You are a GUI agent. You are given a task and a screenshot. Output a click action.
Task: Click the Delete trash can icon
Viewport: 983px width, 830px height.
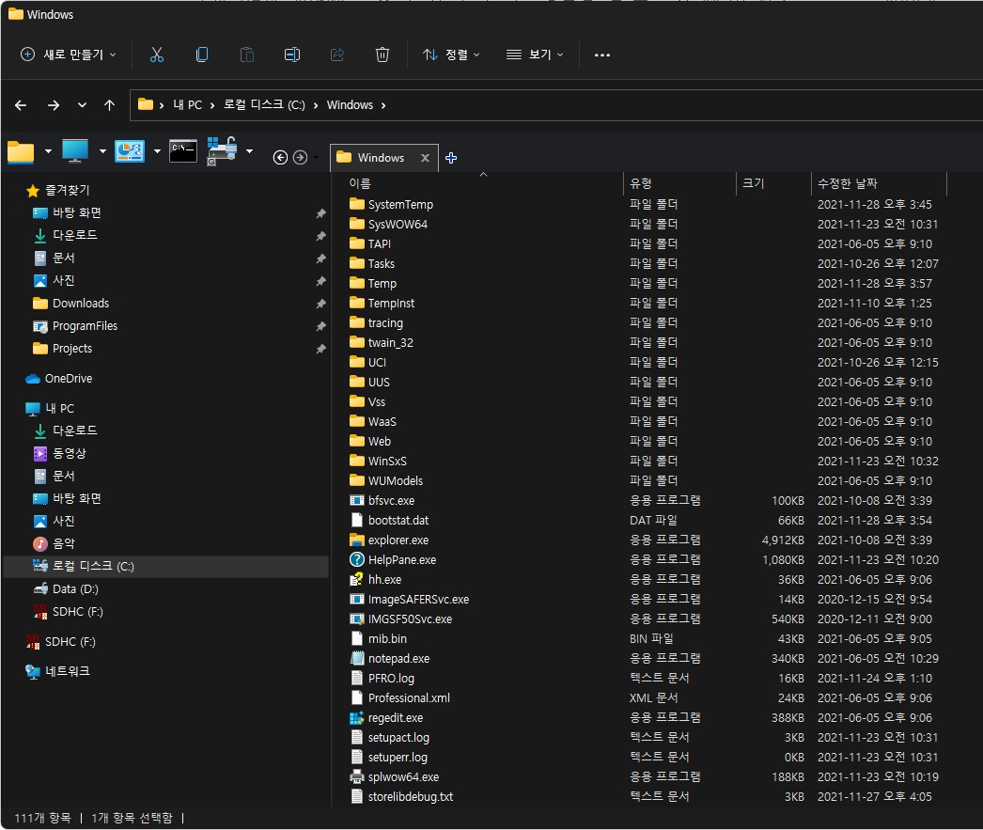coord(382,55)
